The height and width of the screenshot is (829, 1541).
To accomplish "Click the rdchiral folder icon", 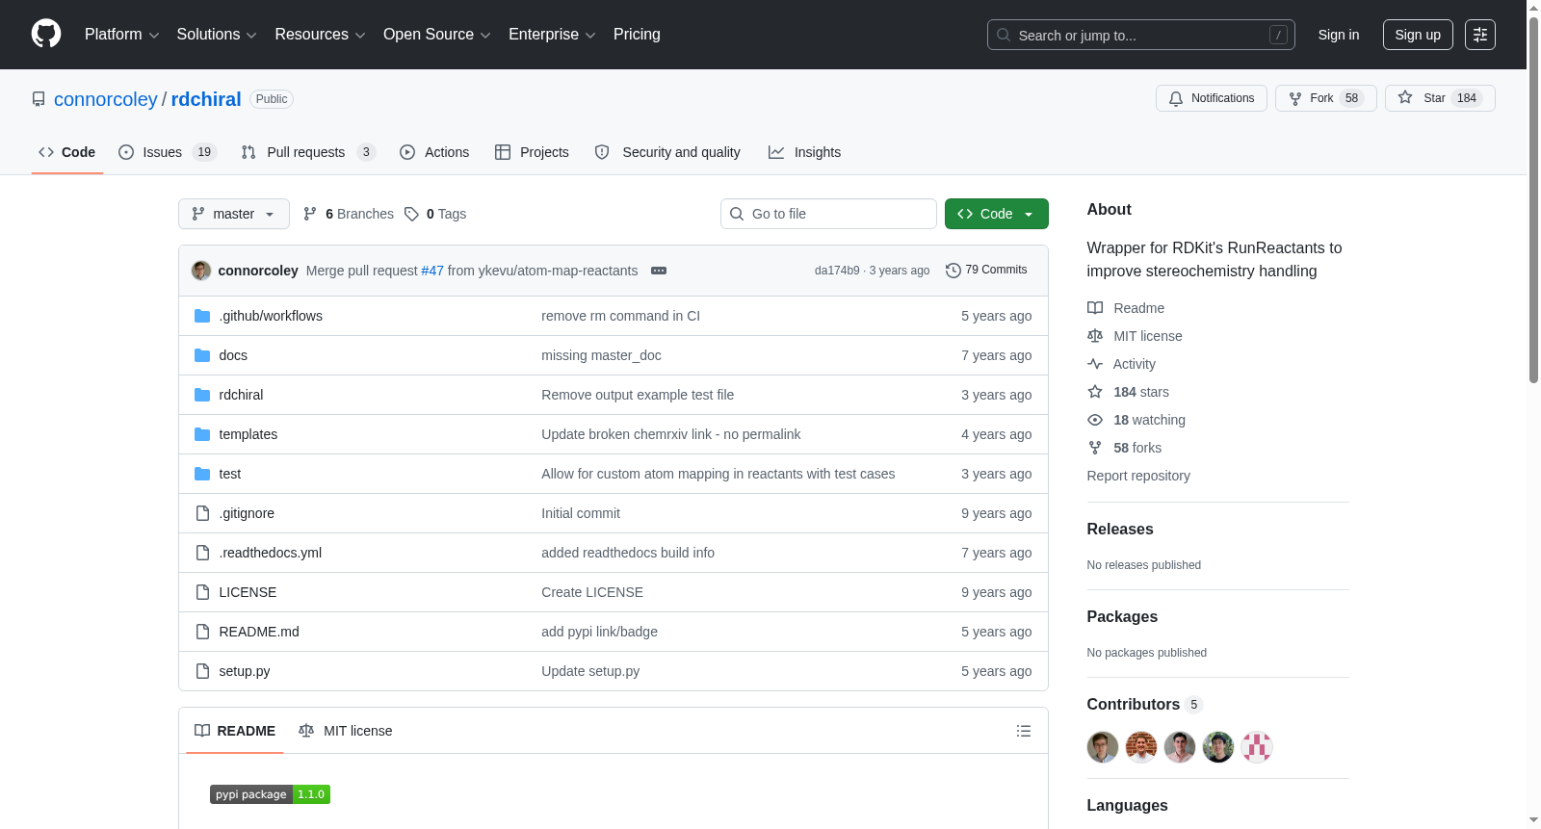I will [202, 395].
